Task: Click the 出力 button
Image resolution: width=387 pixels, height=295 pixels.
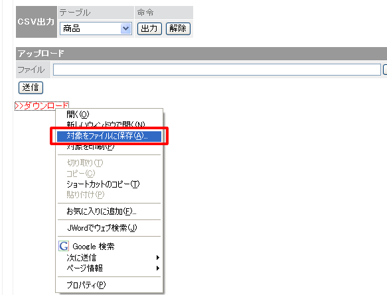Action: tap(149, 29)
